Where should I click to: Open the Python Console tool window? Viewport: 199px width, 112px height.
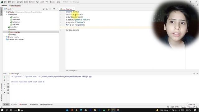(46, 105)
